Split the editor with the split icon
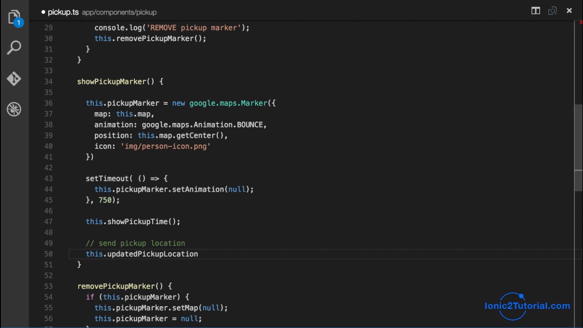 pyautogui.click(x=536, y=10)
